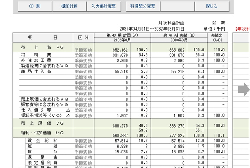Click the 2032年3月 column header
The height and width of the screenshot is (168, 250).
pos(122,40)
